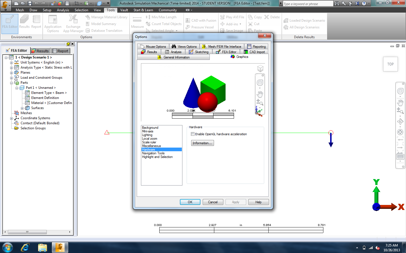Open Internet Explorer from the taskbar

25,248
